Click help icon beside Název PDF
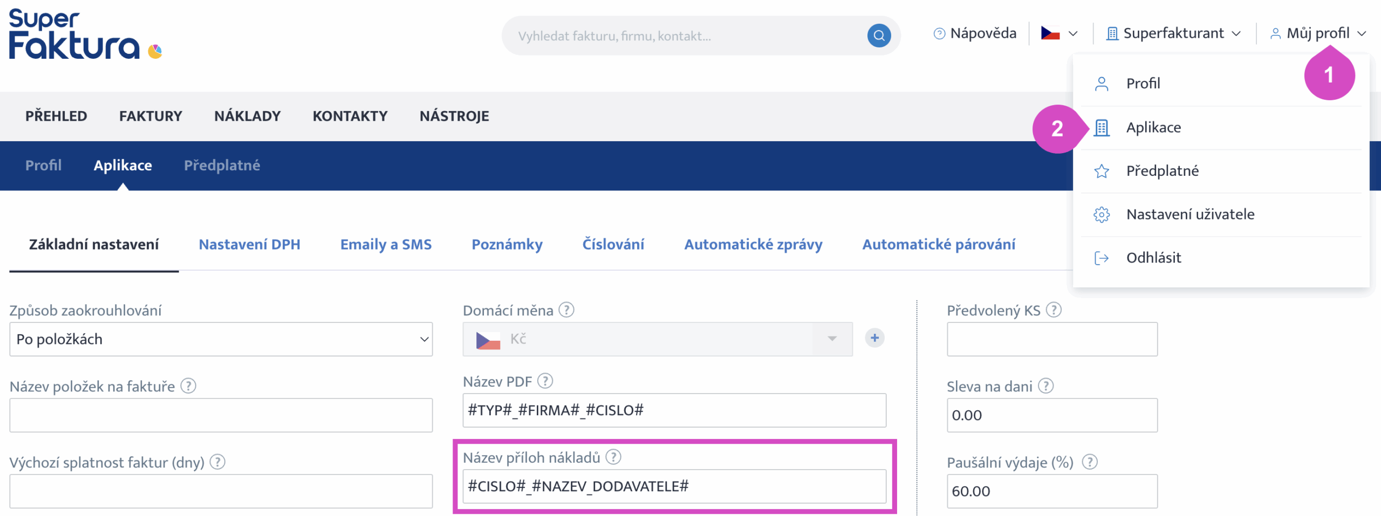The height and width of the screenshot is (516, 1381). tap(545, 381)
